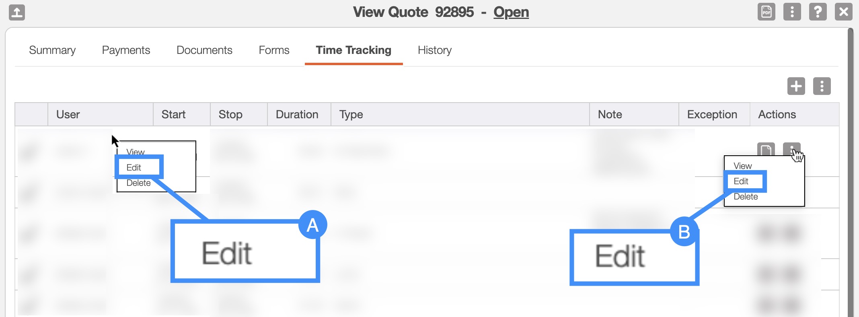This screenshot has height=317, width=859.
Task: Sort by the Duration column header
Action: 297,115
